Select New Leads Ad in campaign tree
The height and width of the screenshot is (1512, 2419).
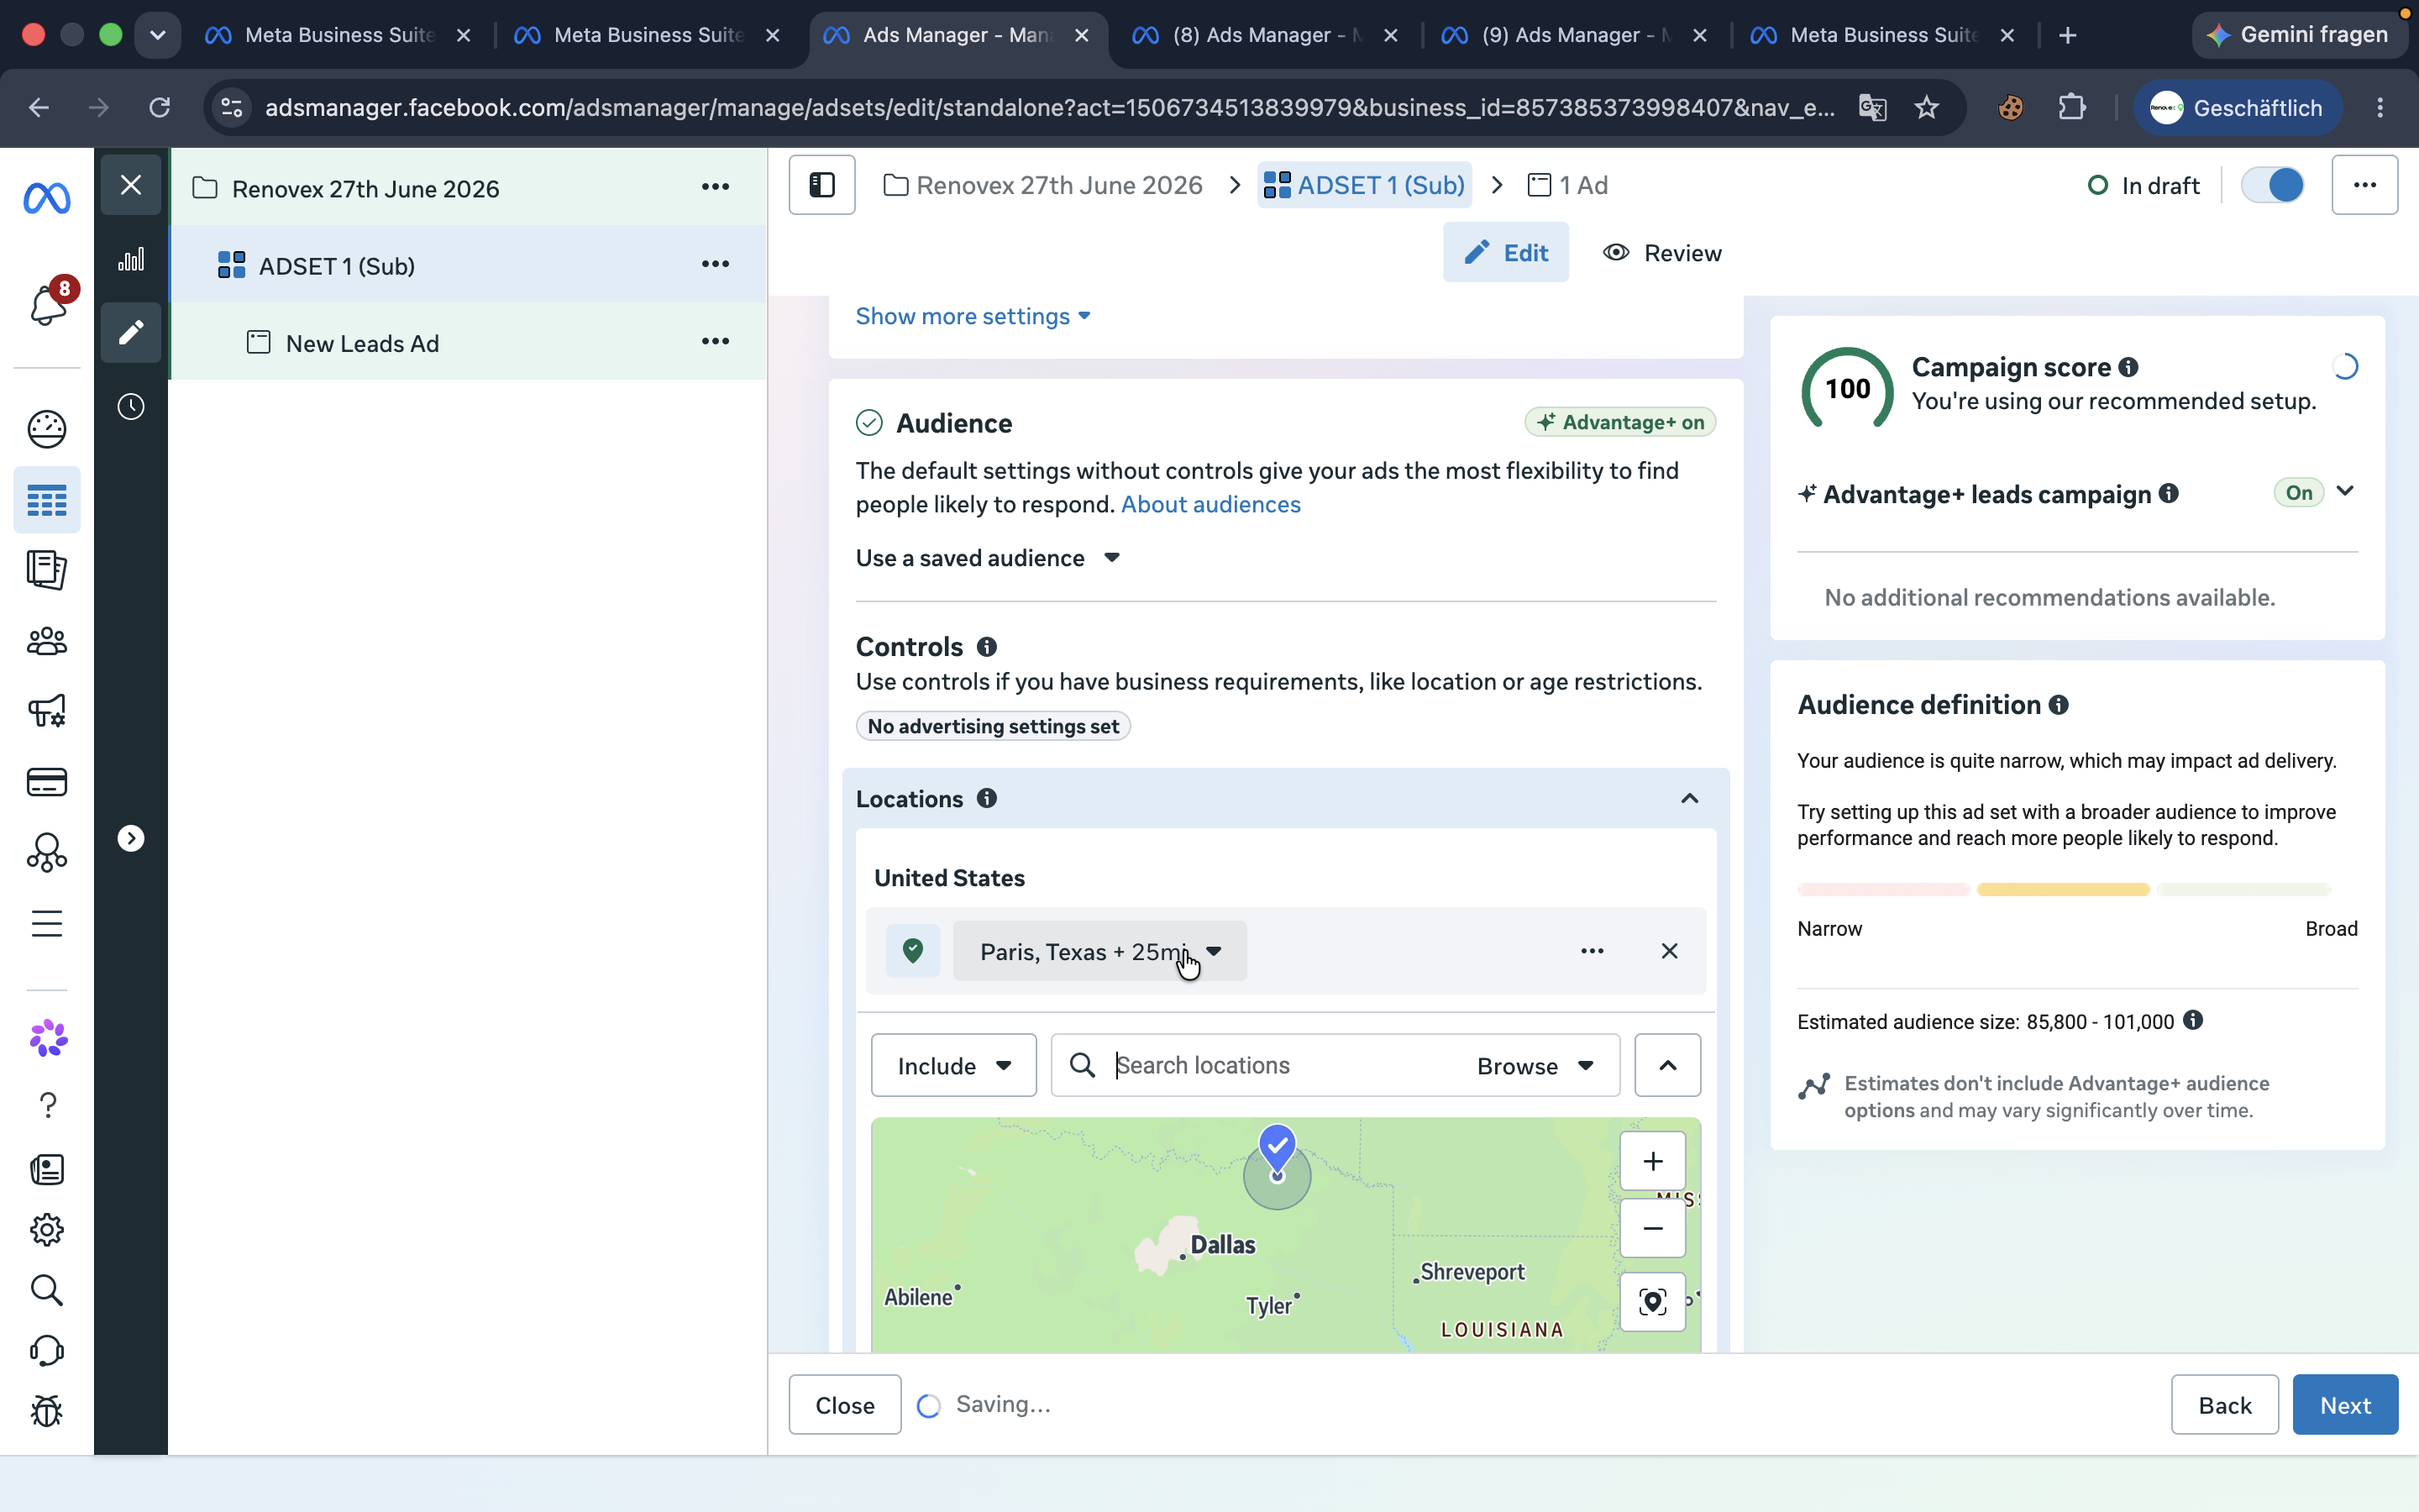362,344
